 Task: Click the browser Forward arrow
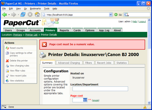click(x=14, y=15)
